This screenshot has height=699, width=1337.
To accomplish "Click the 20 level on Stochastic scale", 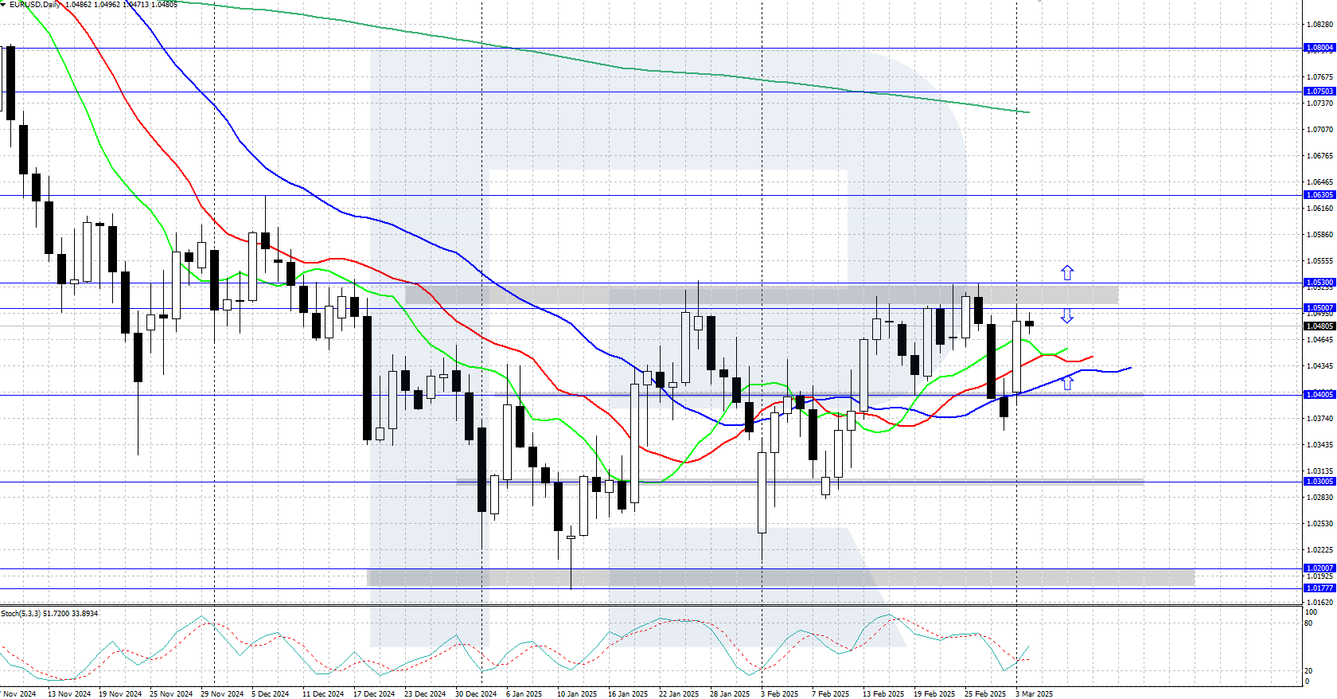I will [1309, 671].
